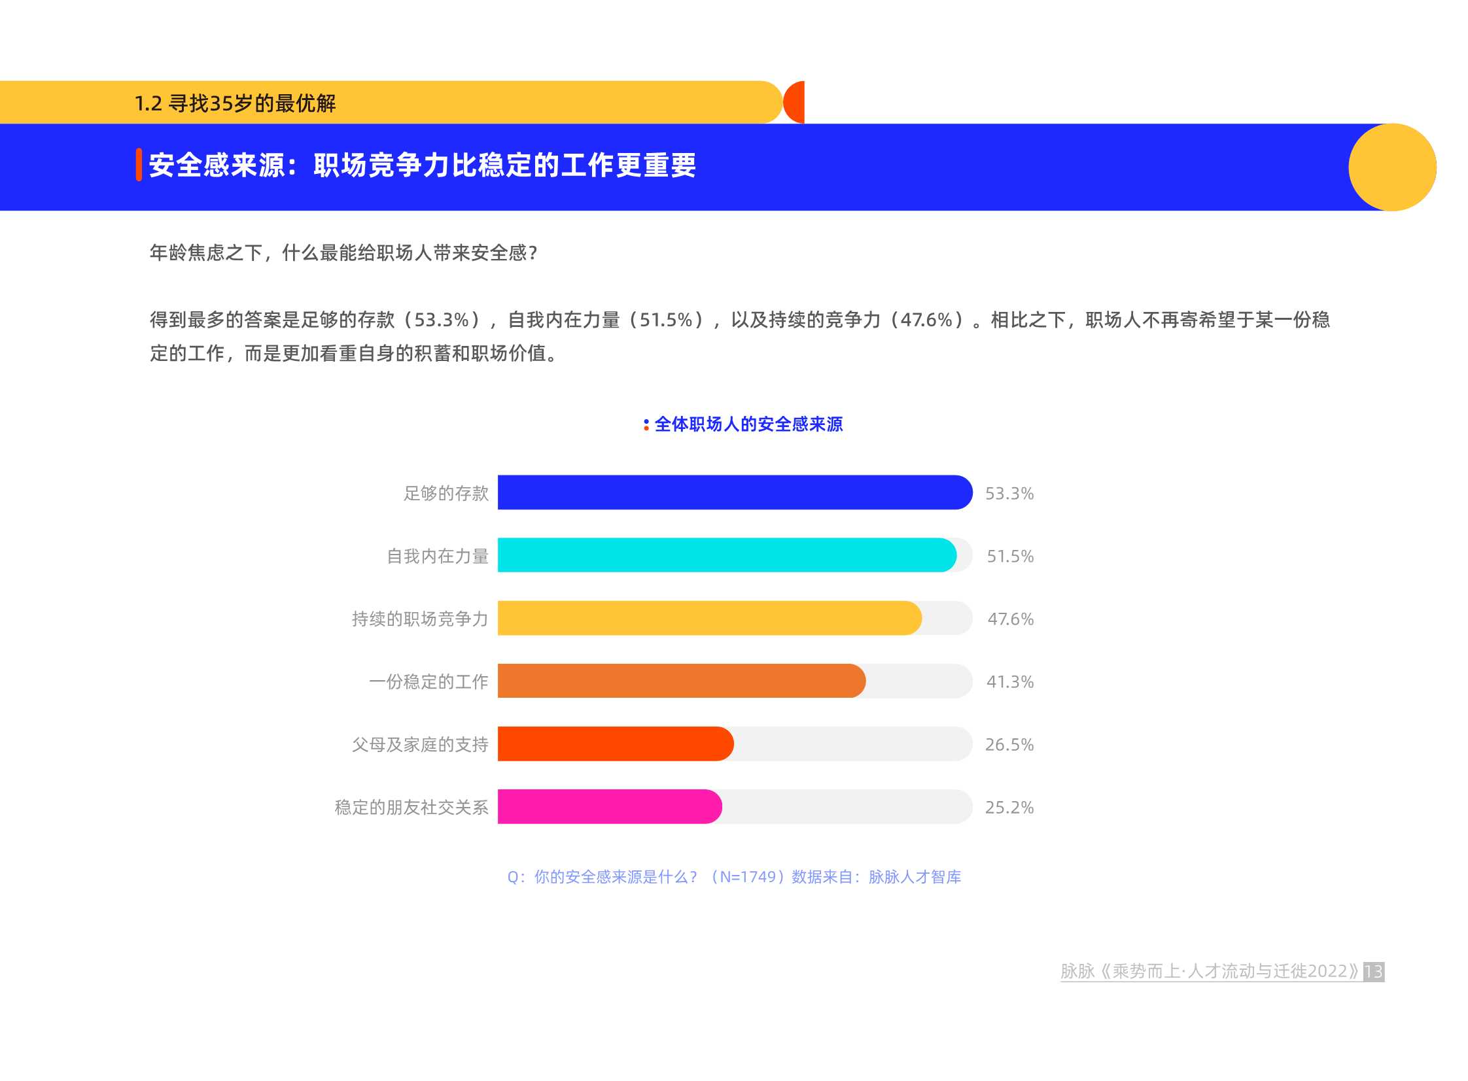Click the label 自我内在力量
This screenshot has height=1081, width=1468.
click(x=437, y=556)
